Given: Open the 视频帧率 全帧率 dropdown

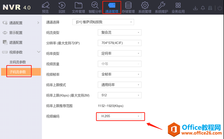Looking at the screenshot, I should (x=120, y=74).
